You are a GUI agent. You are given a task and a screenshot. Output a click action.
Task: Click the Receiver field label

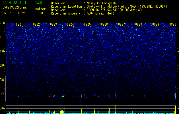[58, 10]
